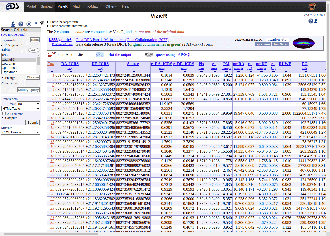Click the Submit button
Screen dimensions: 330x236
(x=32, y=122)
